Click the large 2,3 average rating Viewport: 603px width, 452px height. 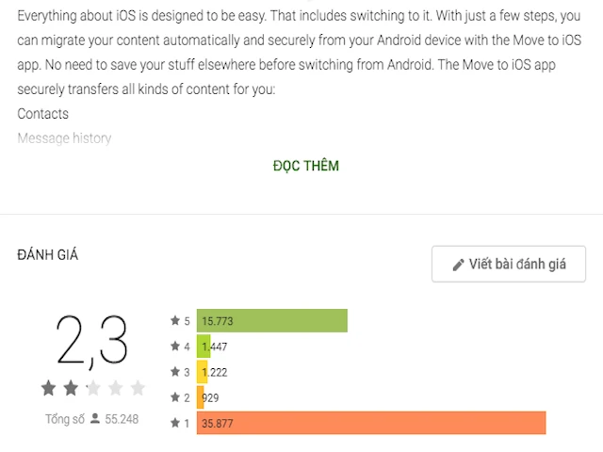click(91, 340)
